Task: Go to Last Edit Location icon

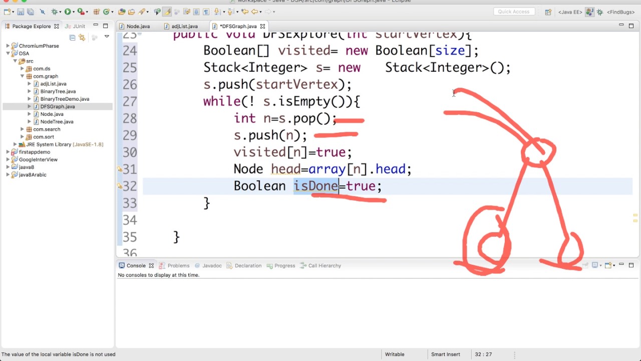Action: 244,12
